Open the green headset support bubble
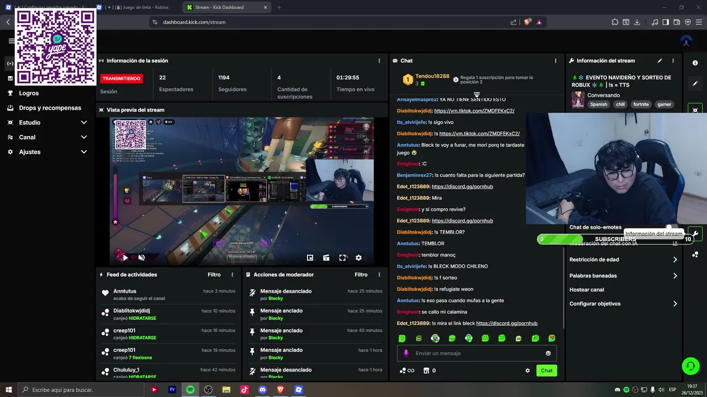The height and width of the screenshot is (397, 707). tap(690, 366)
